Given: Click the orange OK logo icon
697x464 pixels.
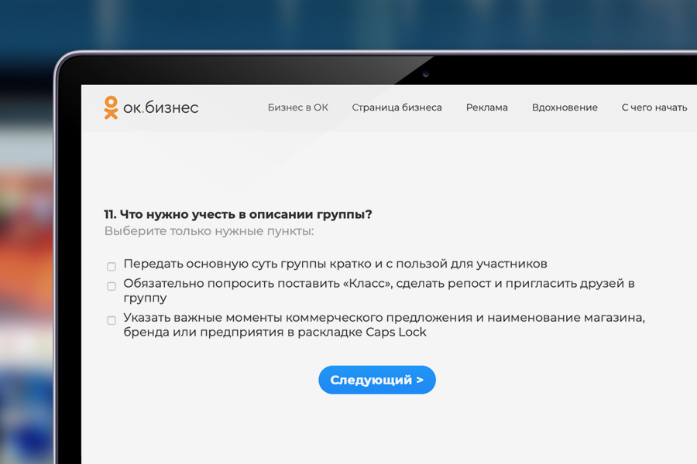Looking at the screenshot, I should [111, 107].
